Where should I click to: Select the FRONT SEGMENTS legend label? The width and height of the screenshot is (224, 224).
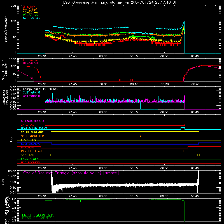(38, 215)
